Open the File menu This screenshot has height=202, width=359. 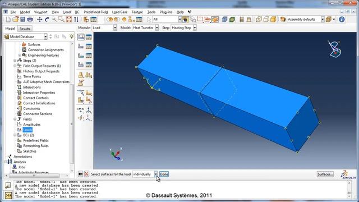13,12
